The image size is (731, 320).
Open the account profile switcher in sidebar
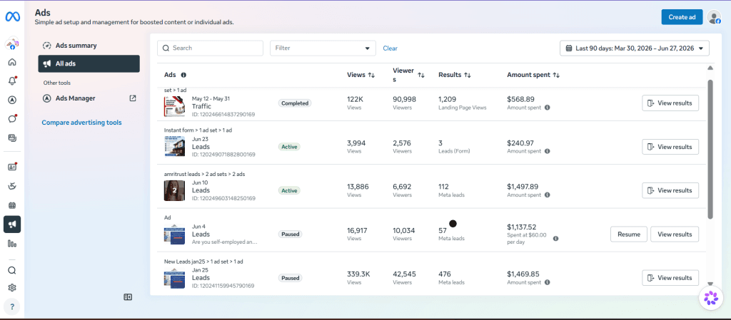12,45
